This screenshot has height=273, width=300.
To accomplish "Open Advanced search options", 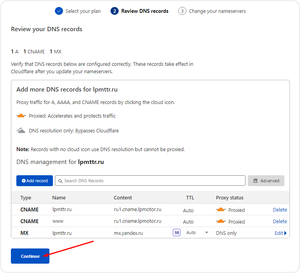I will (266, 181).
